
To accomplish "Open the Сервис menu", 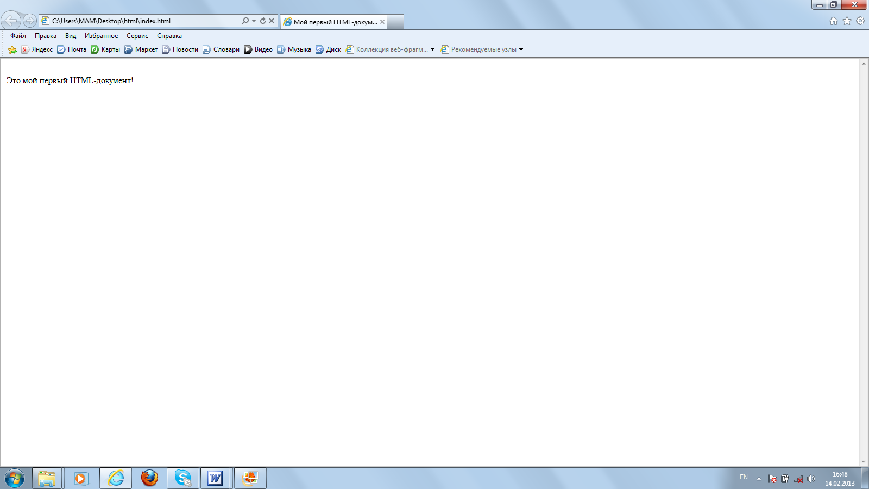I will click(x=137, y=36).
